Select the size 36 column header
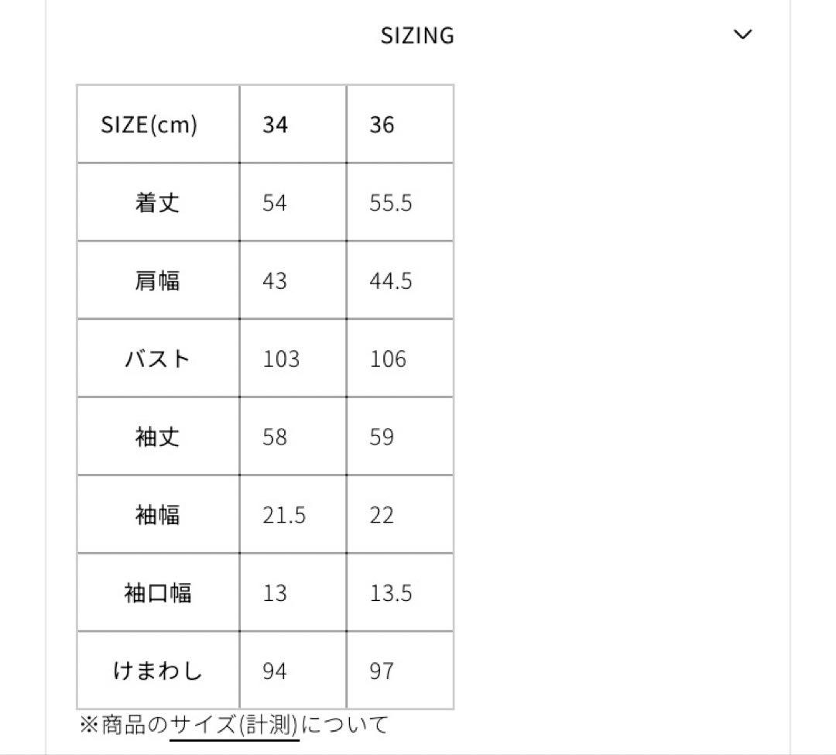Image resolution: width=836 pixels, height=755 pixels. (x=382, y=125)
